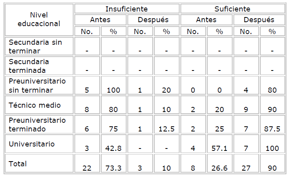Select the 73.3 value in Total row
290x177 pixels.
coord(113,168)
